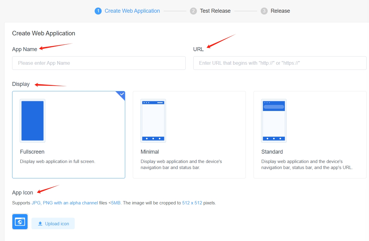Click the Minimal card description text
The height and width of the screenshot is (241, 369).
pyautogui.click(x=181, y=164)
